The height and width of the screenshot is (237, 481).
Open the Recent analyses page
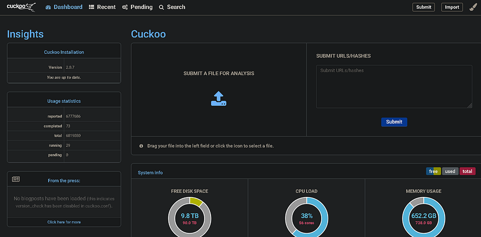pos(102,7)
